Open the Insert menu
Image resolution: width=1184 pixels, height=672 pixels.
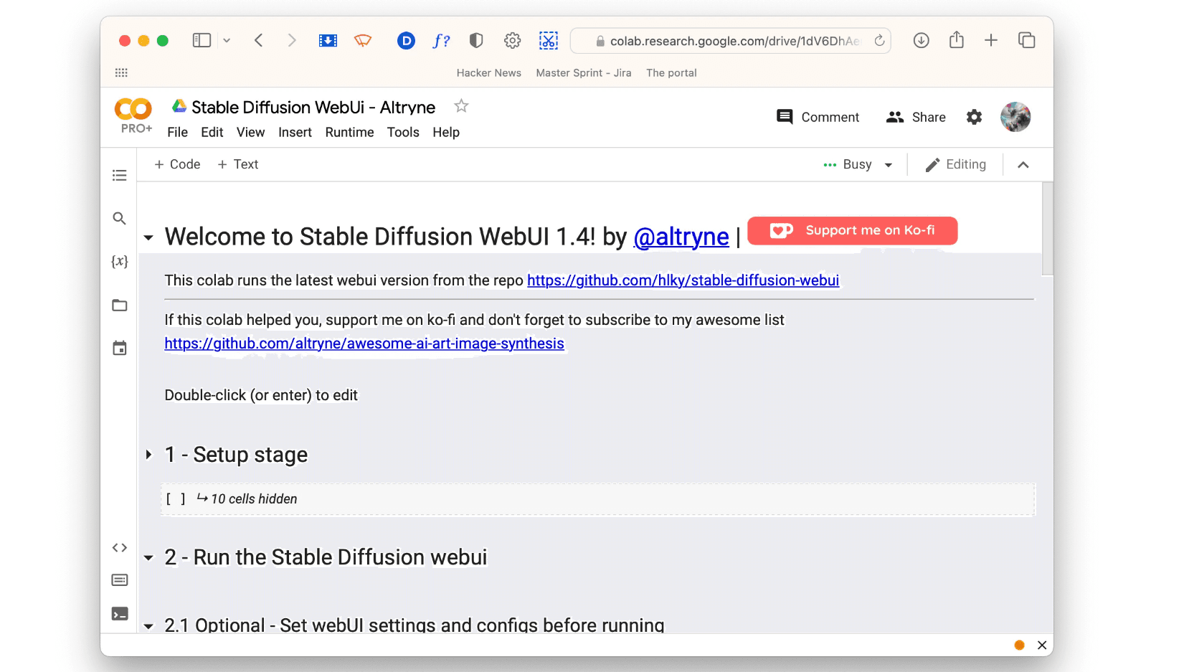point(295,132)
